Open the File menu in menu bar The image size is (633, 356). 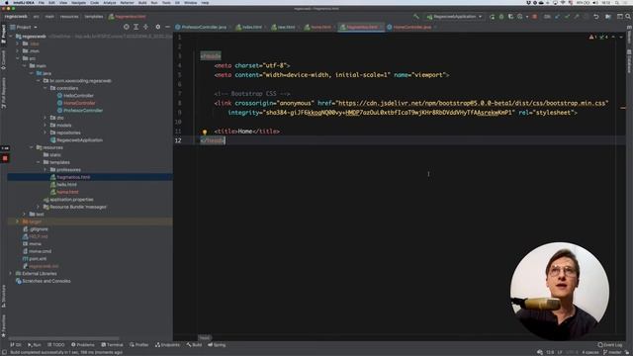(x=42, y=2)
